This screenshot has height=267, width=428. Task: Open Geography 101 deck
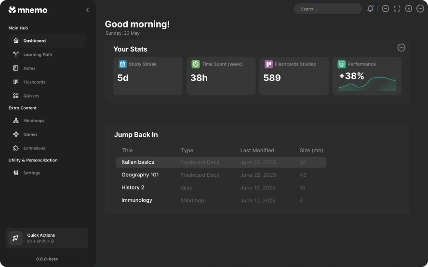pyautogui.click(x=140, y=175)
